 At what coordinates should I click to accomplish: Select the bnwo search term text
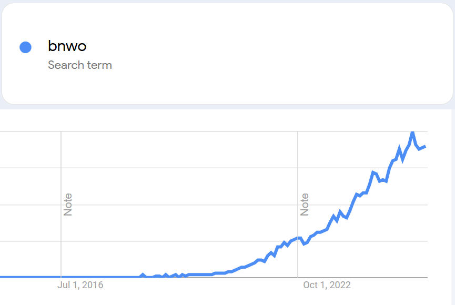[x=67, y=46]
